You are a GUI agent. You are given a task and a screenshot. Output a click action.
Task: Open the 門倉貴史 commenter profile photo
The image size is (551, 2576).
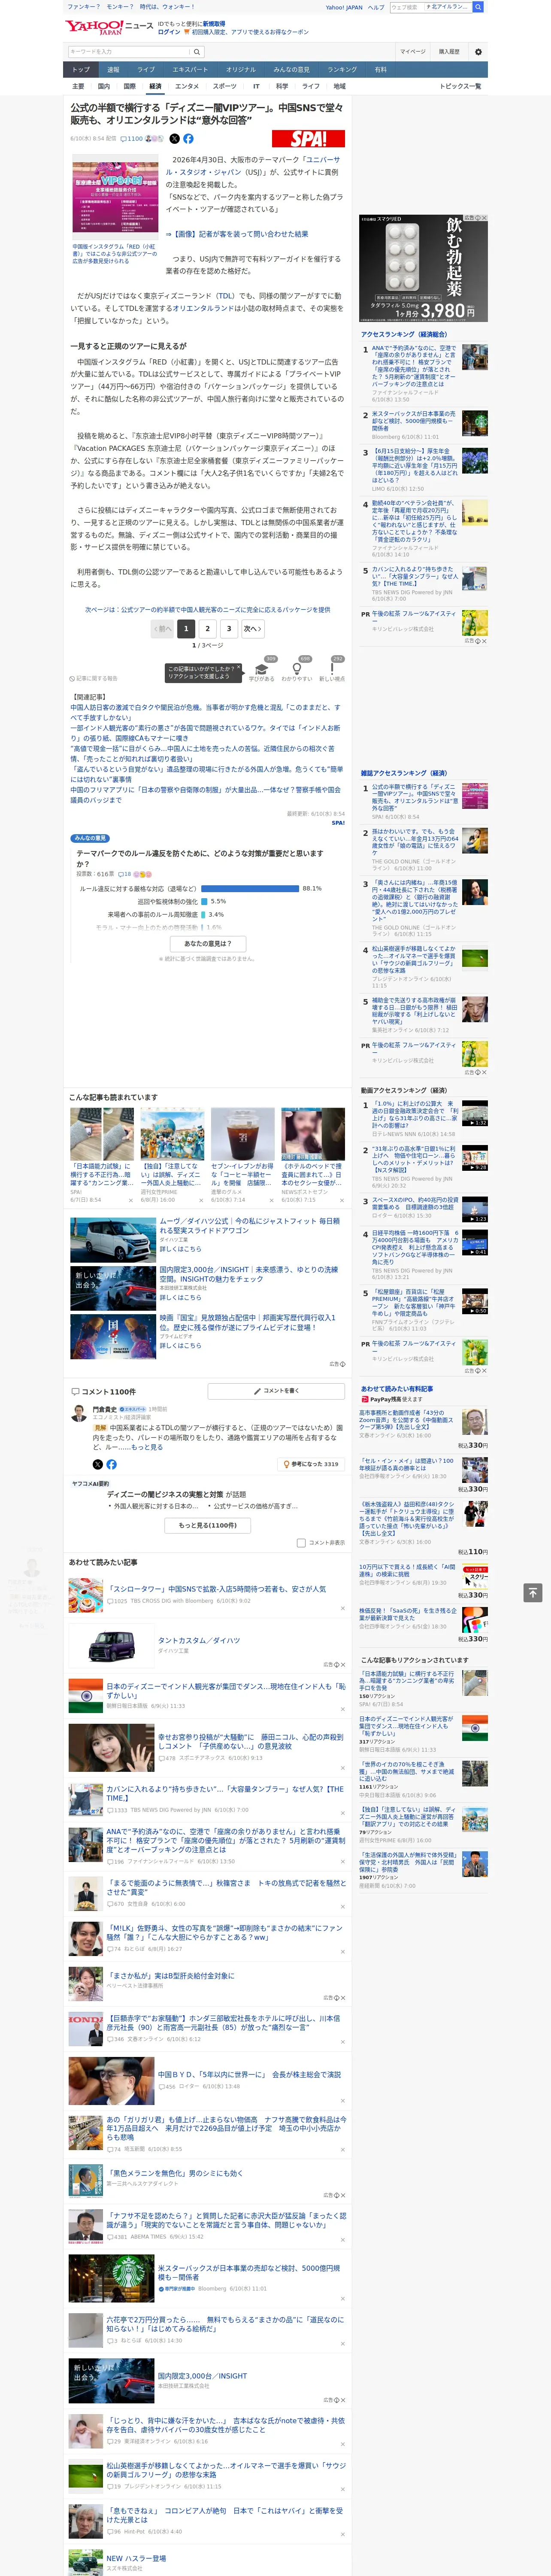79,1413
